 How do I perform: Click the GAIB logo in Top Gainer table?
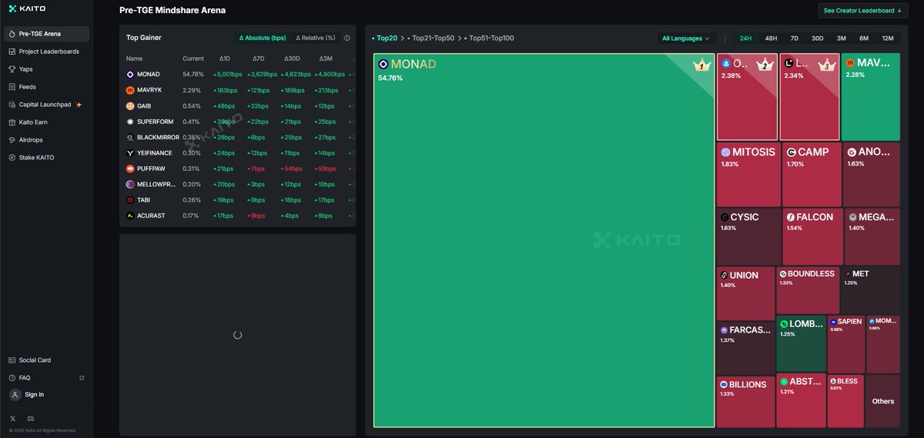(130, 106)
